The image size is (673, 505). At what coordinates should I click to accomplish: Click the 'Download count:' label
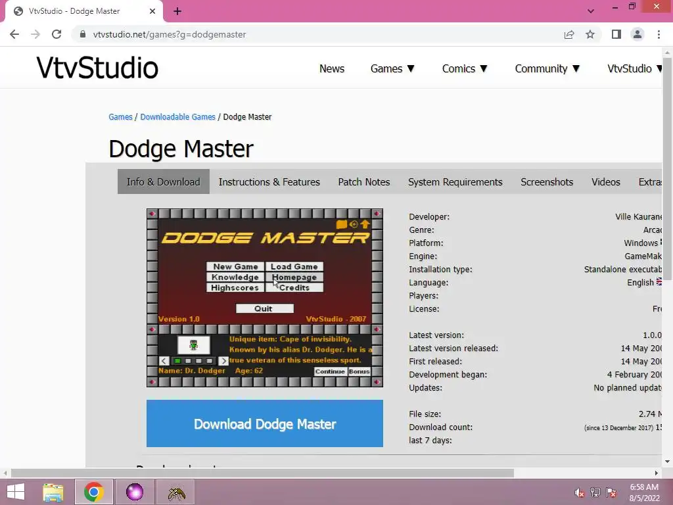click(x=441, y=427)
